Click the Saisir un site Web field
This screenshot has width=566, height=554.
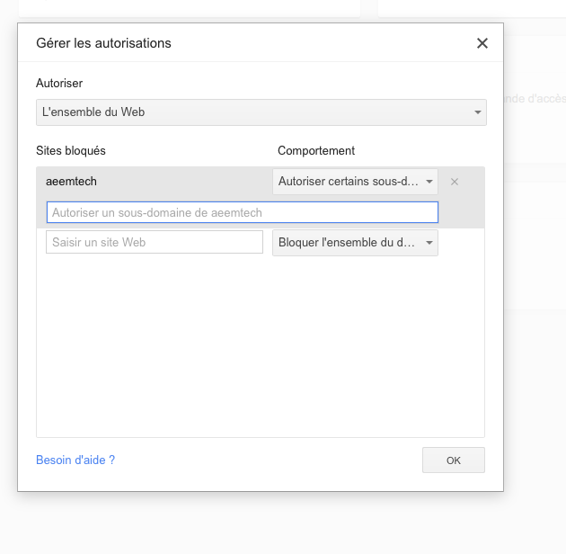click(154, 242)
